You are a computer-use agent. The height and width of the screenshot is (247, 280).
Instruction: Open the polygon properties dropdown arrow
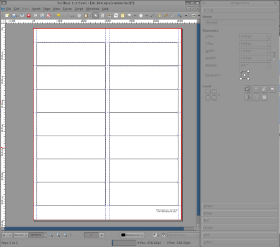point(147,16)
